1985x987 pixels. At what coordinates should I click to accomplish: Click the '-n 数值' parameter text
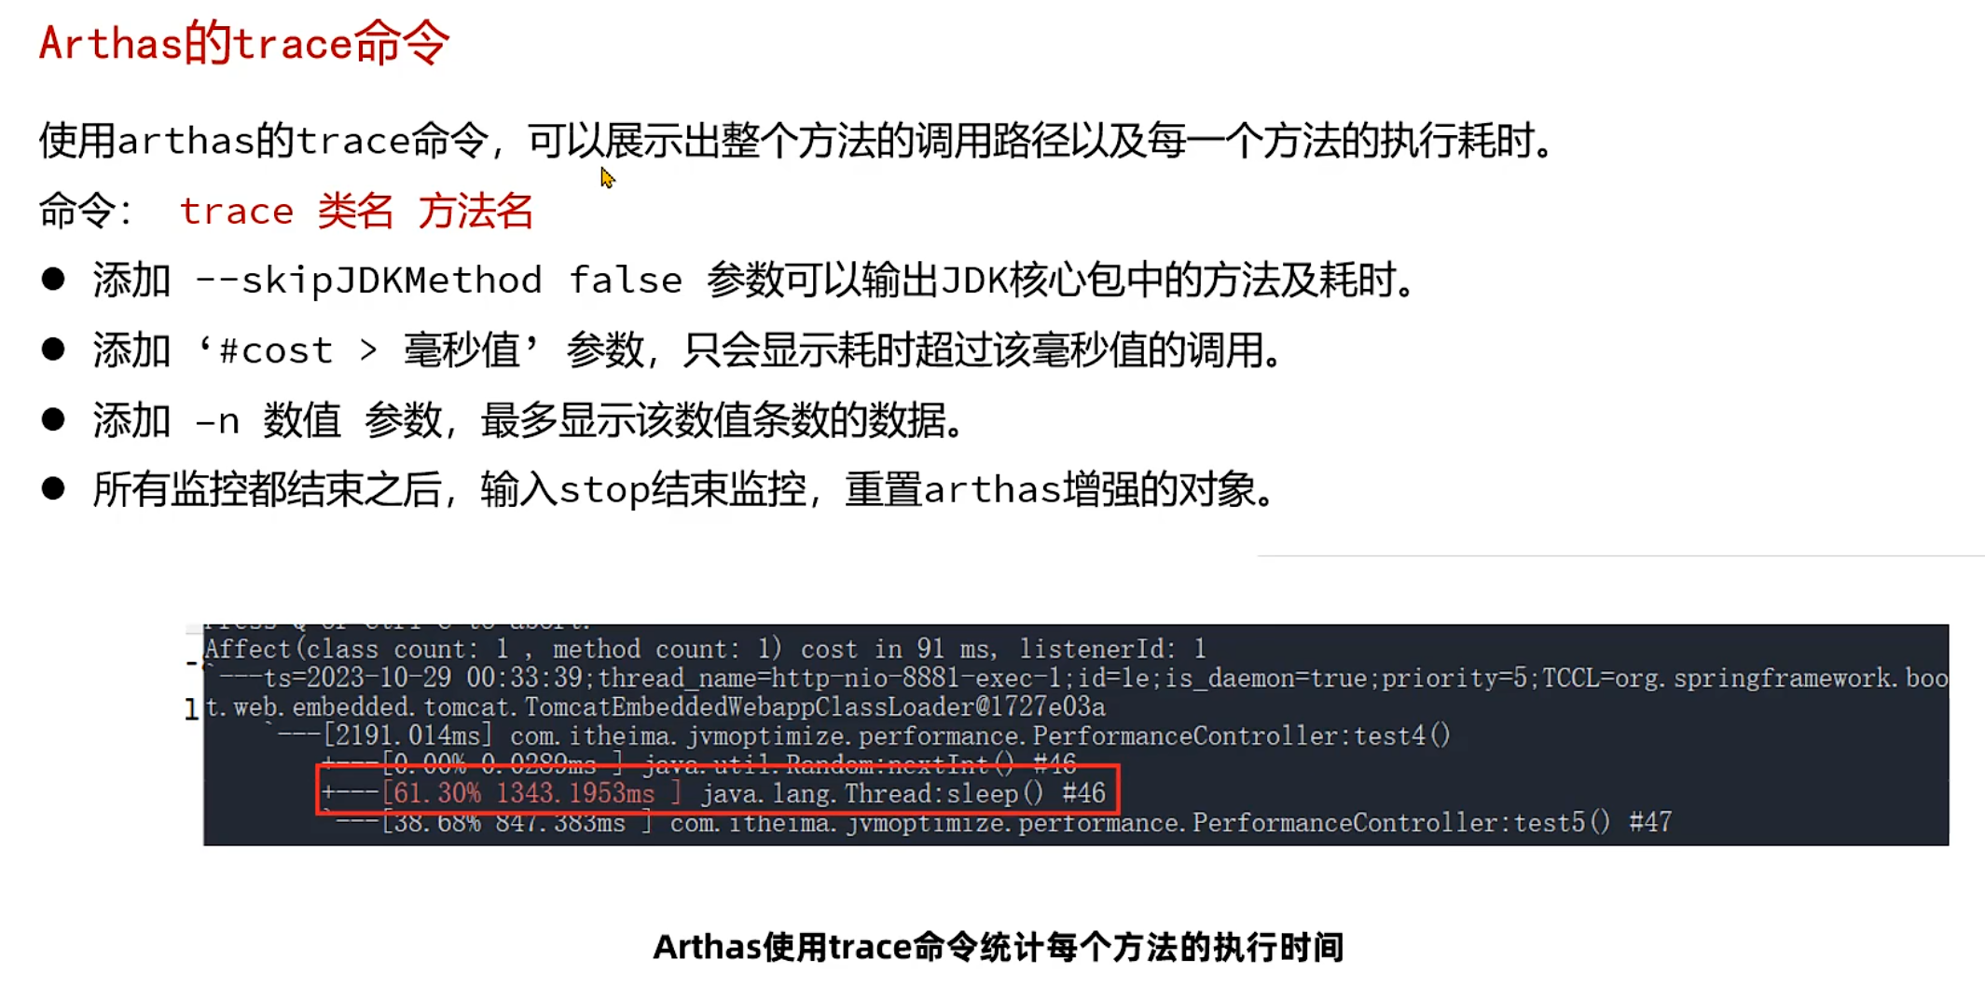point(268,420)
